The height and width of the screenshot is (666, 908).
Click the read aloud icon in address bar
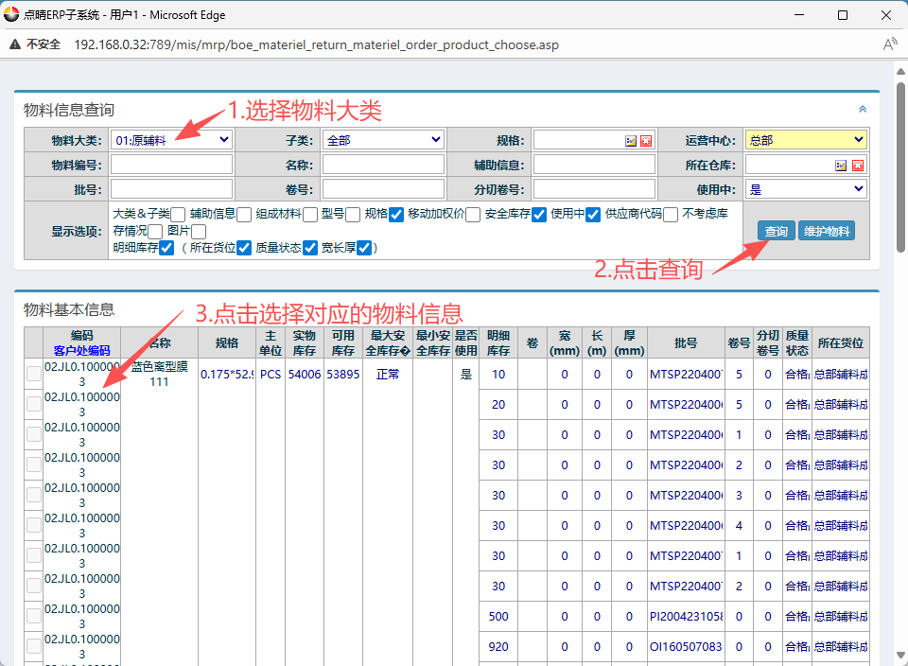[x=889, y=44]
